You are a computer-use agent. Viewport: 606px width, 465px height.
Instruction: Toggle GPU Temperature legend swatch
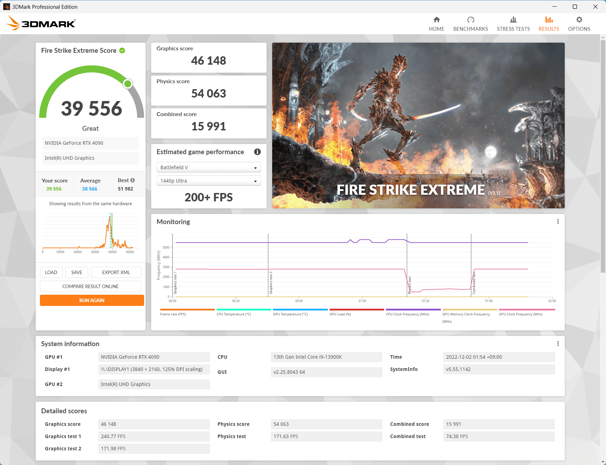[300, 309]
